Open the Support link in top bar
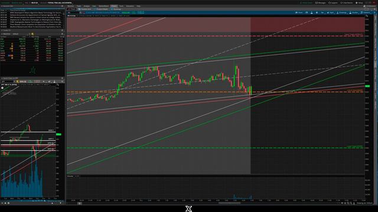 point(333,3)
